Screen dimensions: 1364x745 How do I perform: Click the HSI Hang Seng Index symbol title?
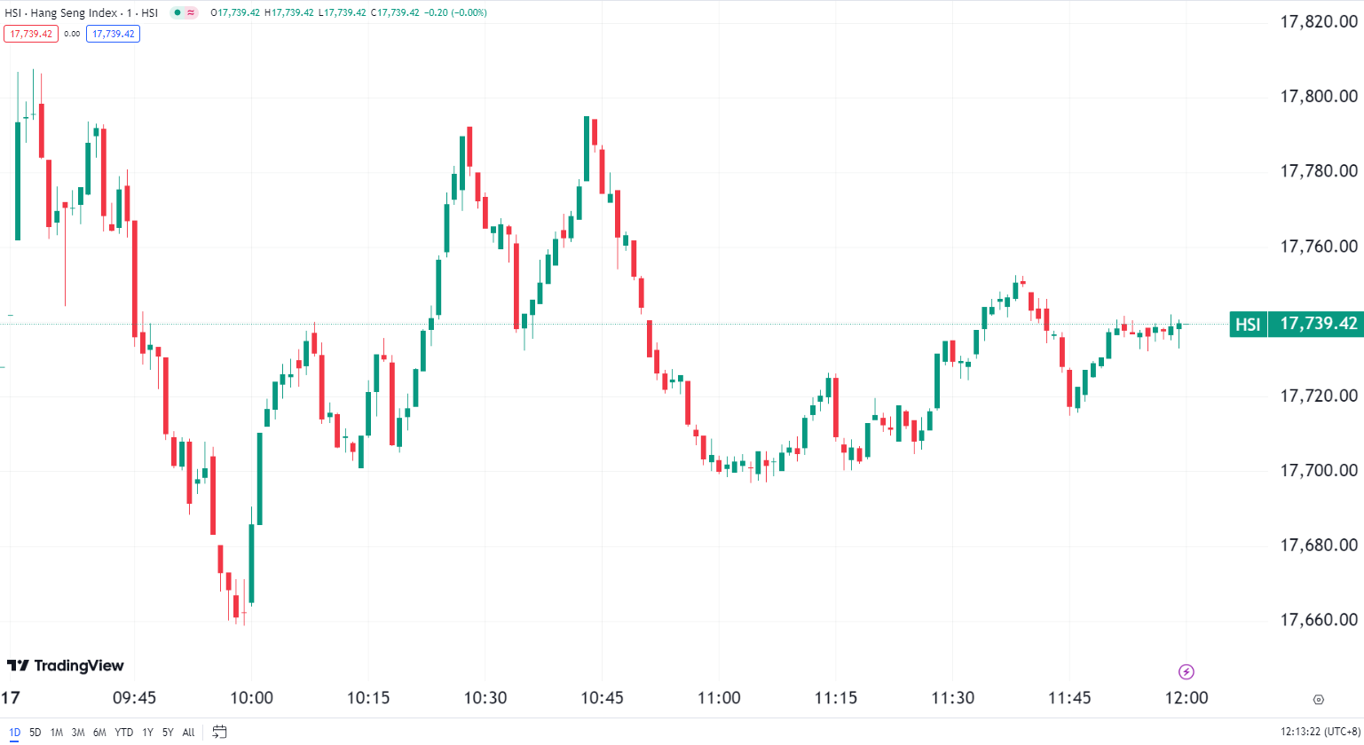pos(82,12)
